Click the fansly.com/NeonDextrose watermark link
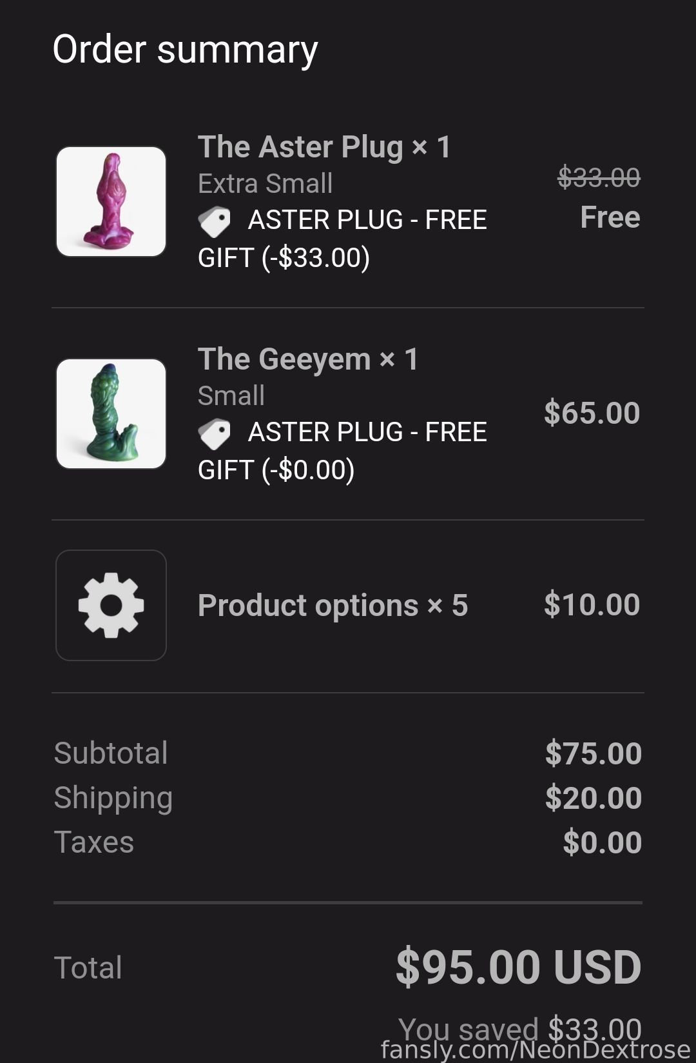The height and width of the screenshot is (1063, 696). 536,1049
